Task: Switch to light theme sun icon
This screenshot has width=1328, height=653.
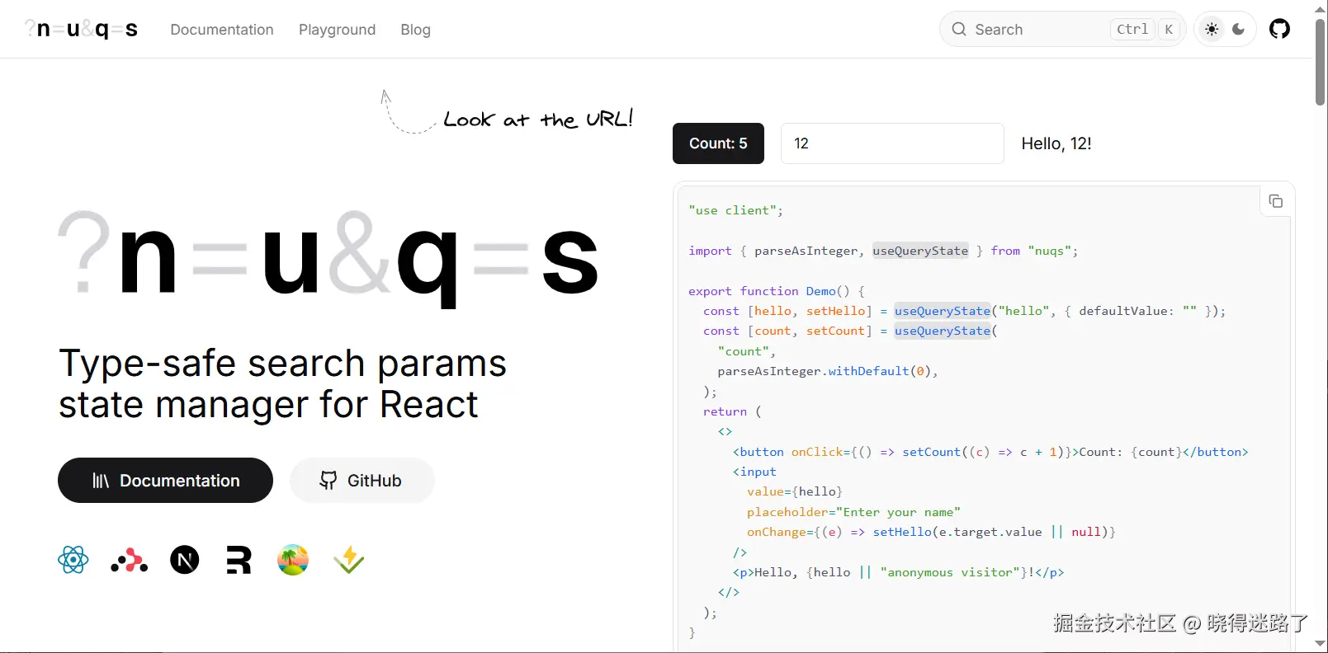Action: pos(1212,30)
